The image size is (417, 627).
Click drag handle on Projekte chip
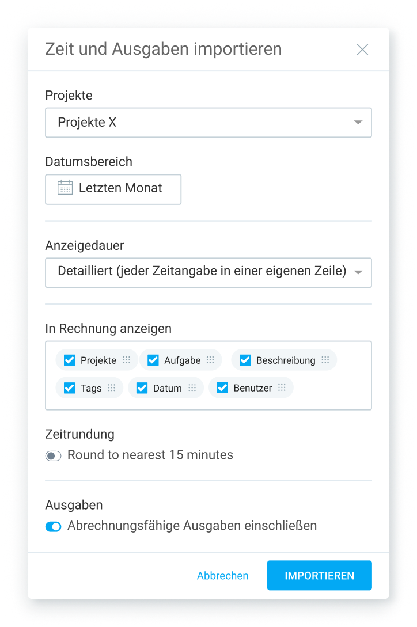tap(127, 360)
